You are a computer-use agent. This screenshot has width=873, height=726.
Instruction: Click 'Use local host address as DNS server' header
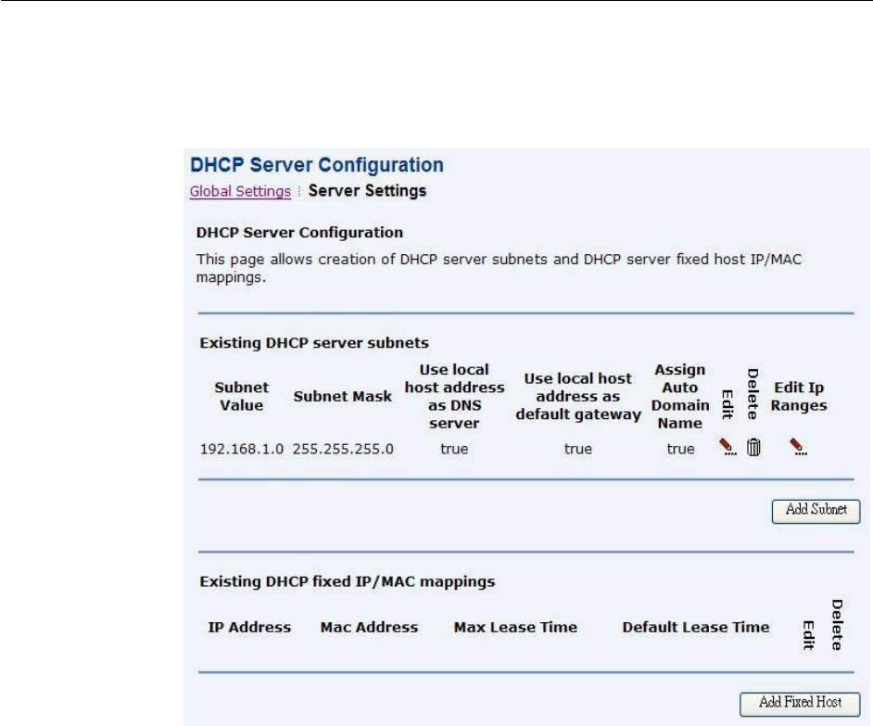[x=454, y=396]
